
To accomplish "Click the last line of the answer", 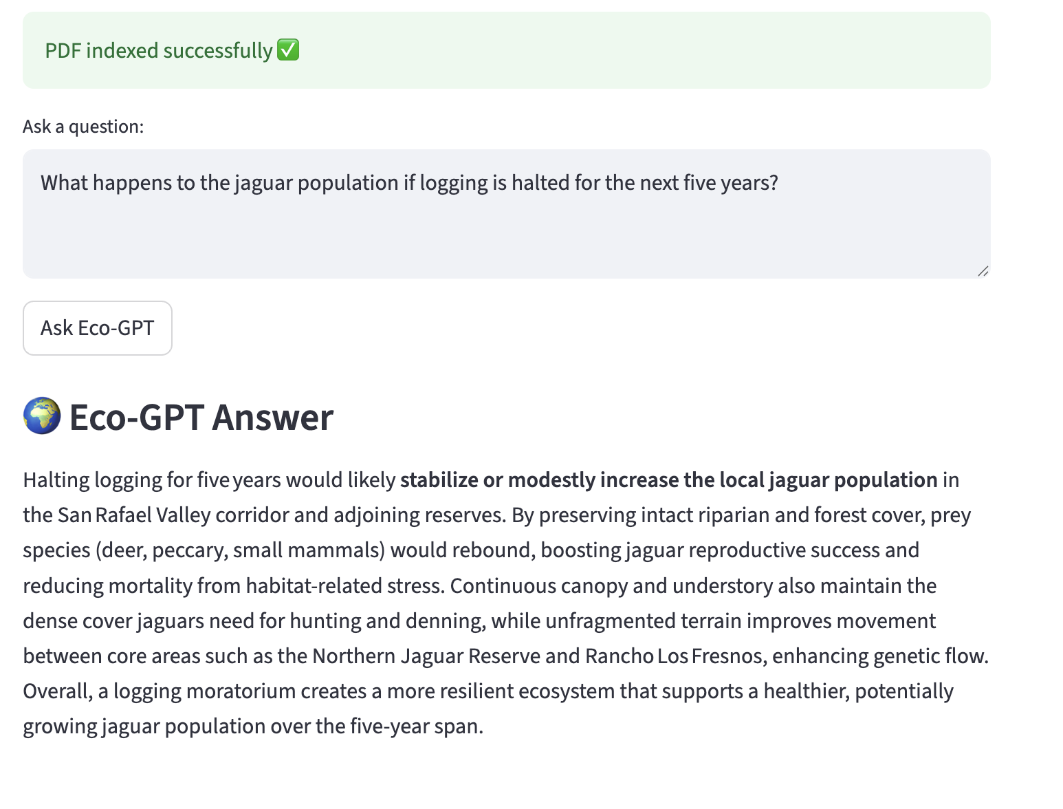I will [253, 726].
